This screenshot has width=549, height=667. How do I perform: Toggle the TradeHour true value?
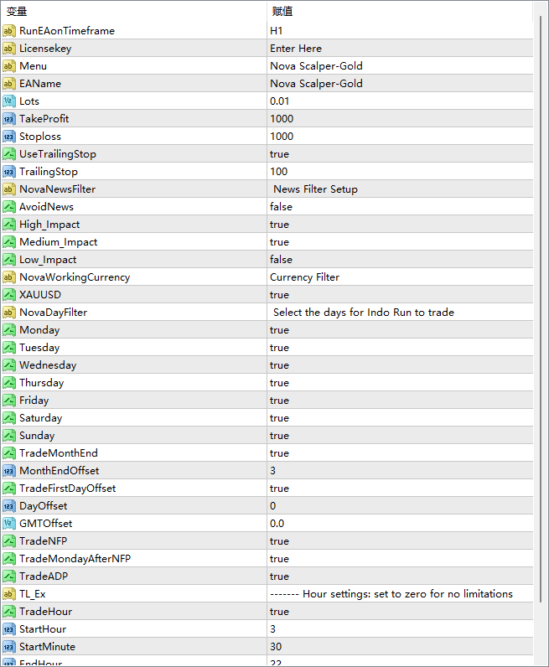pos(279,612)
